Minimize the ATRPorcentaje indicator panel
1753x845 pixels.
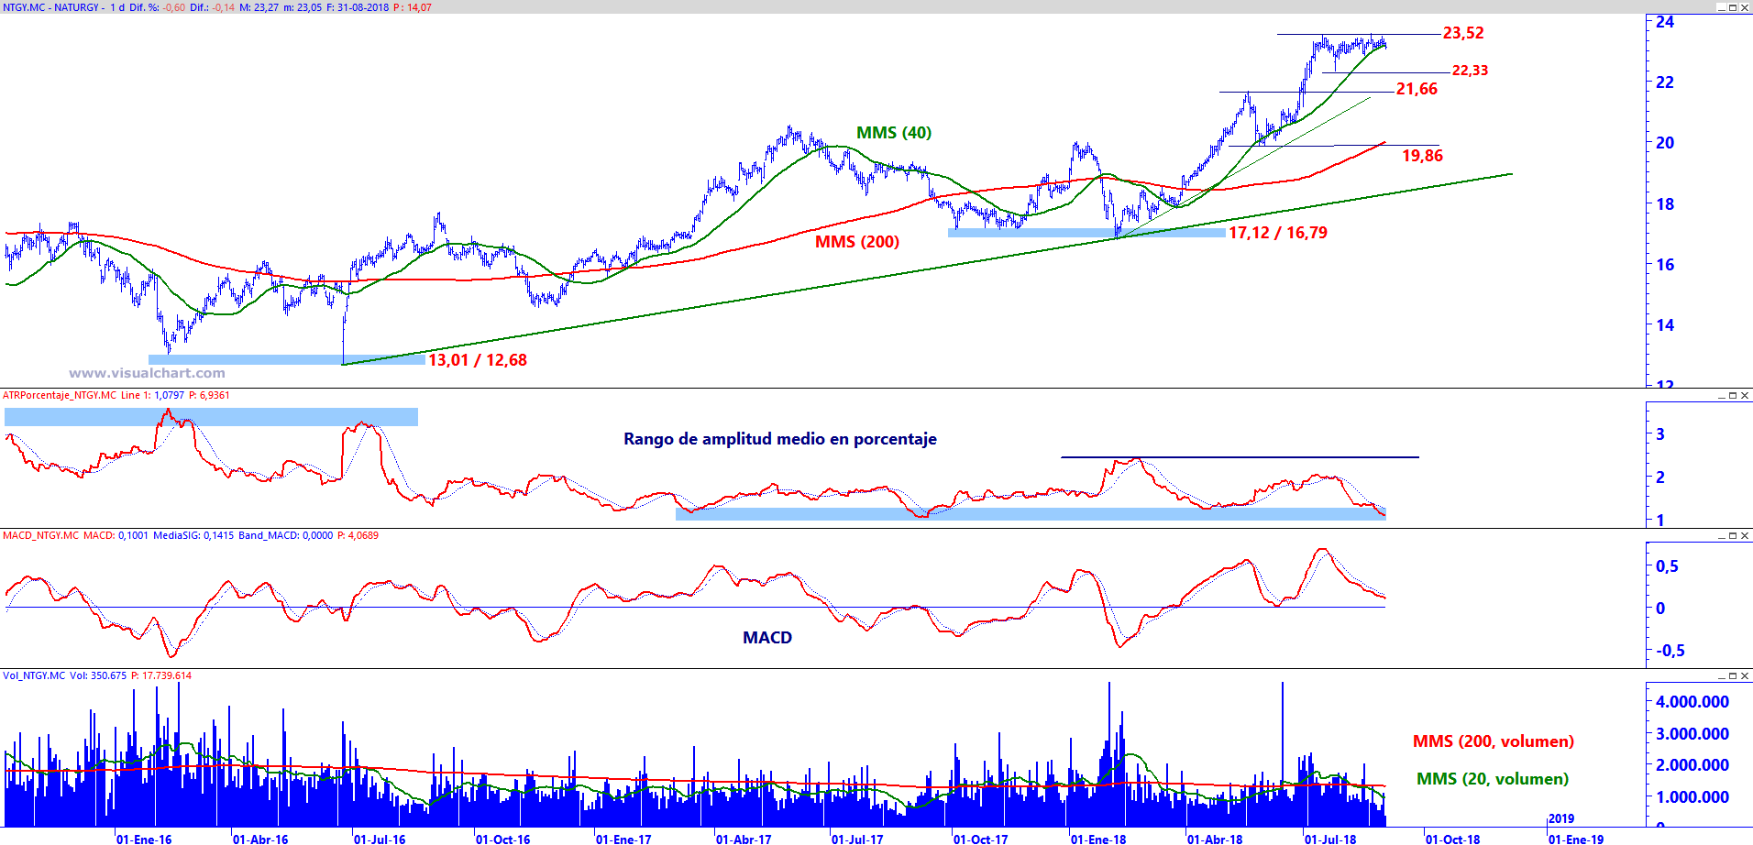pyautogui.click(x=1721, y=396)
